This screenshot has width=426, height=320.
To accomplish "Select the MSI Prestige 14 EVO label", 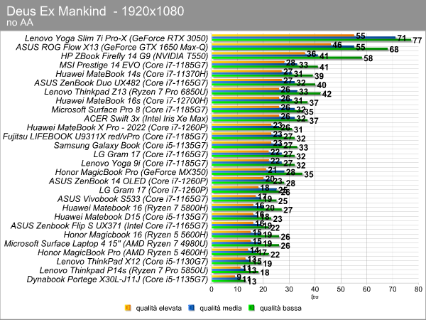I will pos(133,65).
